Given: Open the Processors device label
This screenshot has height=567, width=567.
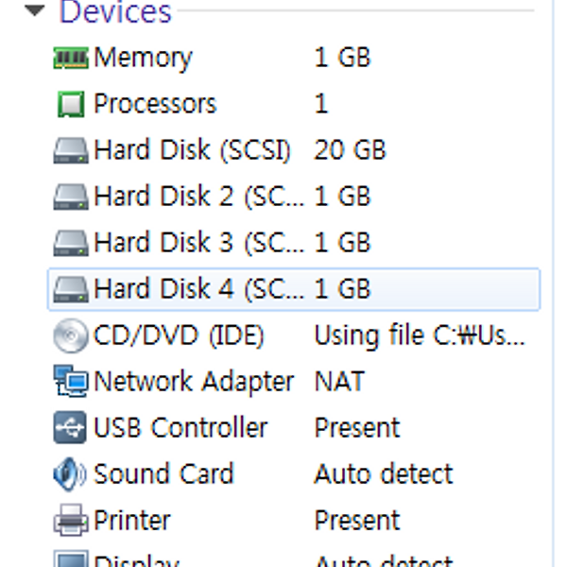Looking at the screenshot, I should click(155, 104).
